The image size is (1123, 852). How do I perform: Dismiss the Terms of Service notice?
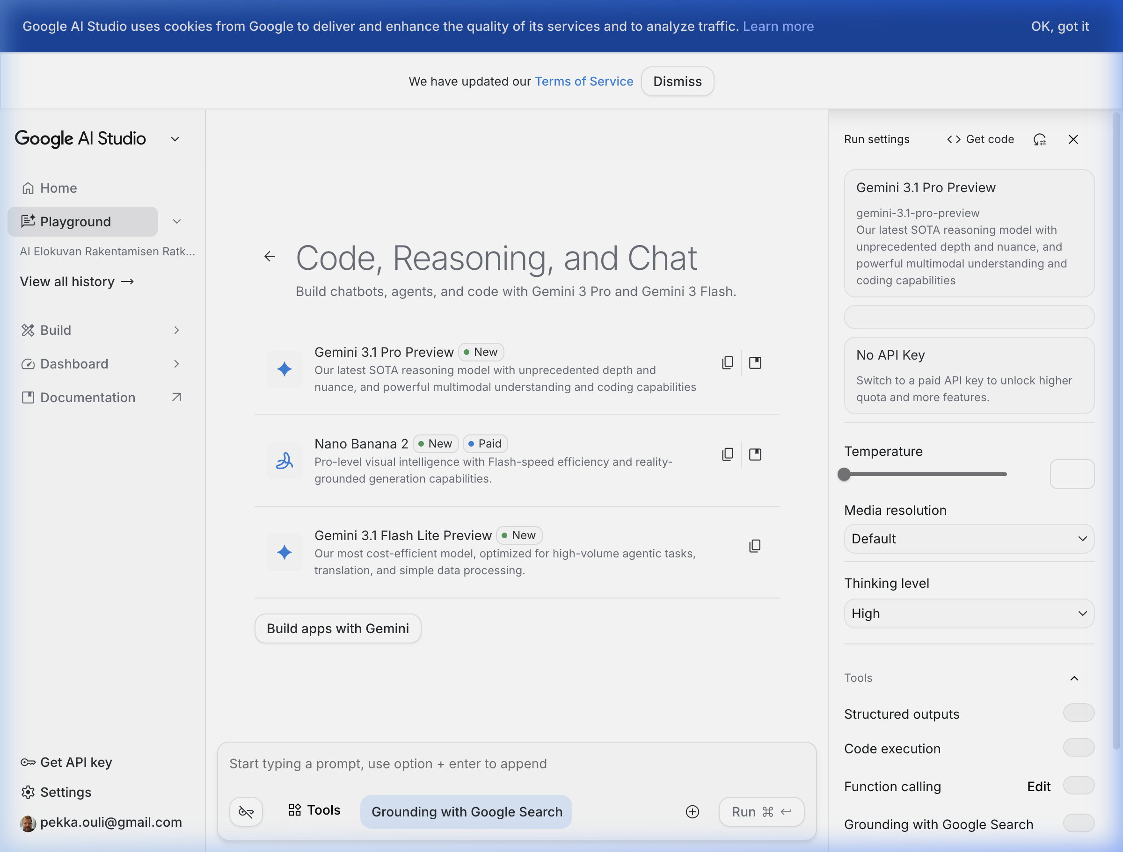(677, 81)
